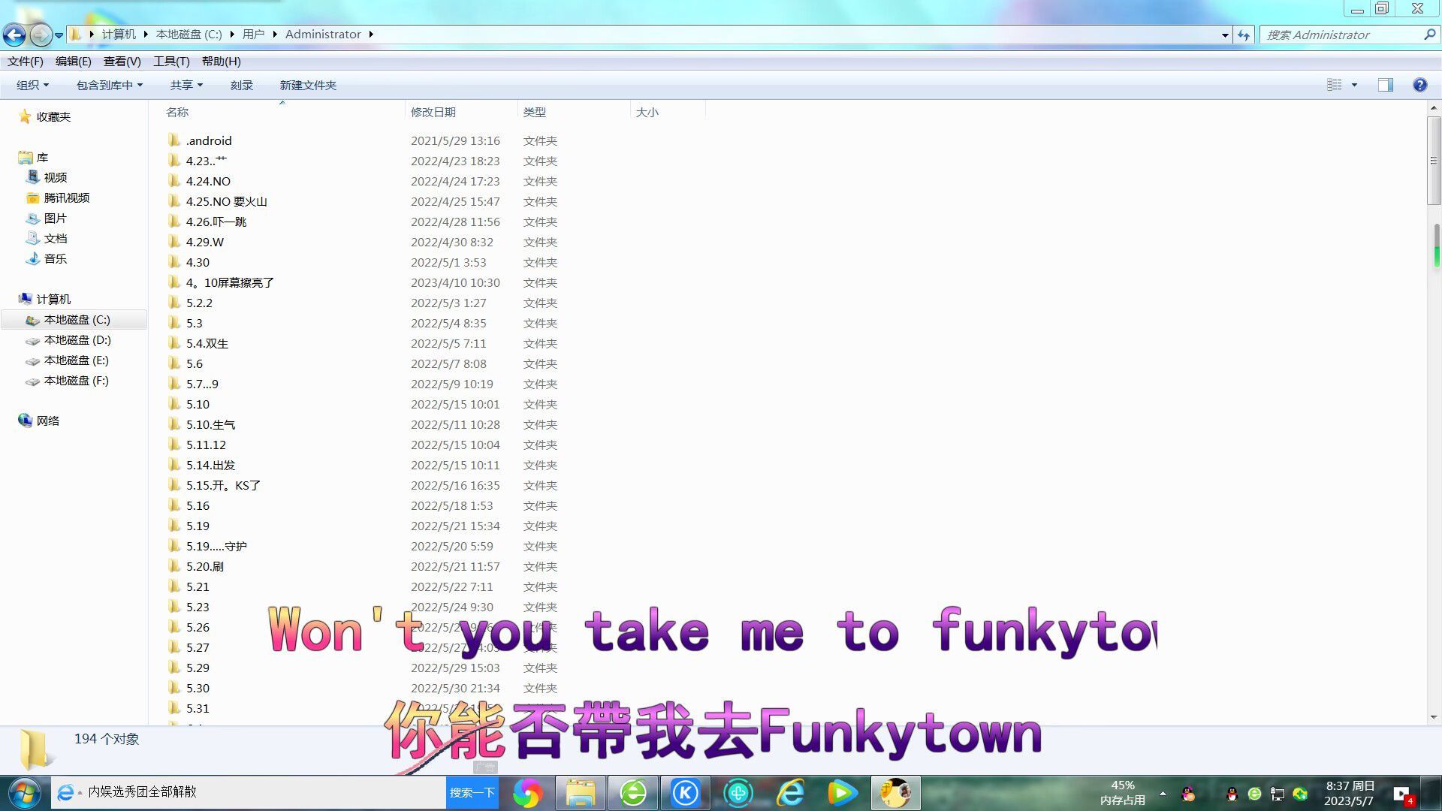Click the Forward navigation arrow button

[x=41, y=35]
